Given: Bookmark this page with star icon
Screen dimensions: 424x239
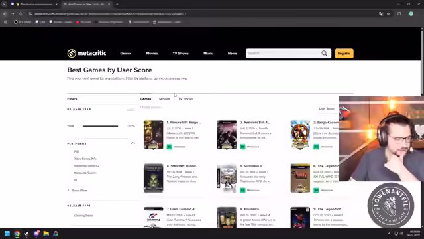Looking at the screenshot, I should 388,13.
